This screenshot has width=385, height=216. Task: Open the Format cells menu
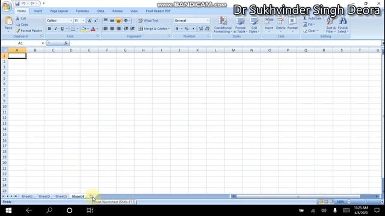292,24
